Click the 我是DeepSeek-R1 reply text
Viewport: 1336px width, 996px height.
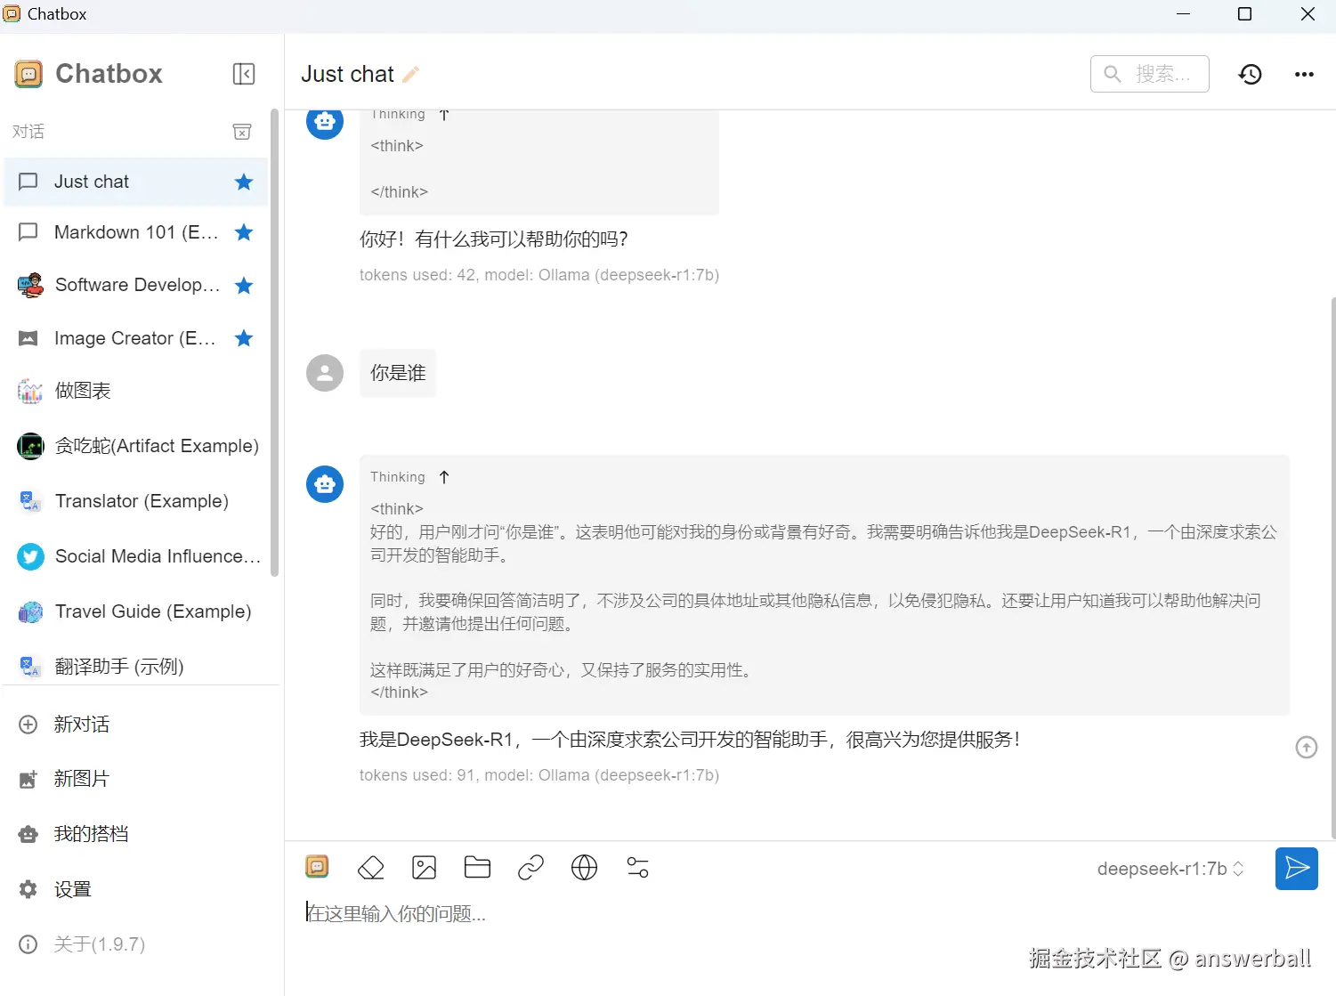690,740
